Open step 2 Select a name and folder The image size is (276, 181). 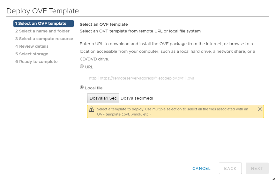click(x=42, y=31)
